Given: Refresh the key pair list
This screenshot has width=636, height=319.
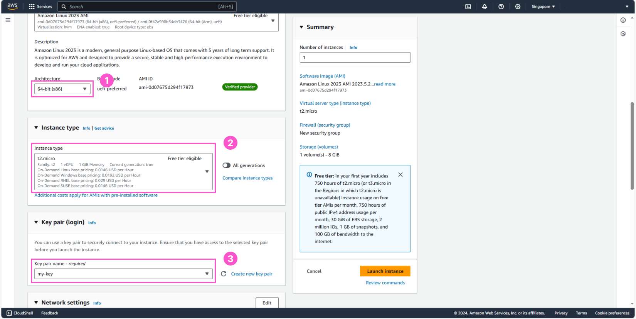Looking at the screenshot, I should click(x=224, y=274).
